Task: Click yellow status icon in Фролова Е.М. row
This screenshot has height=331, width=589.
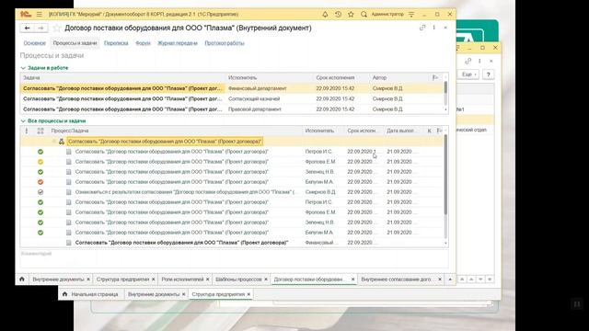Action: 40,162
